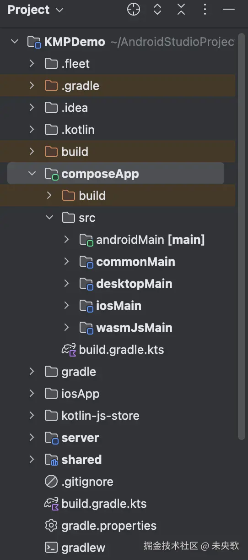
Task: Collapse the src folder chevron
Action: [x=49, y=218]
